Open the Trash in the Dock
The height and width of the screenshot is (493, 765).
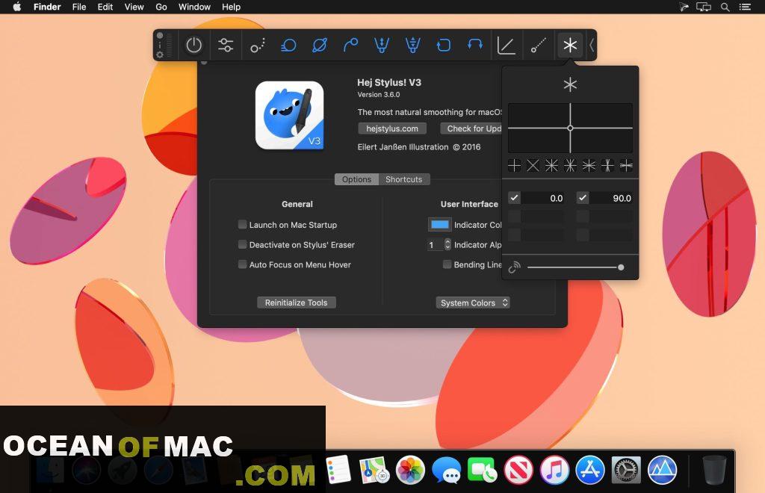tap(714, 470)
